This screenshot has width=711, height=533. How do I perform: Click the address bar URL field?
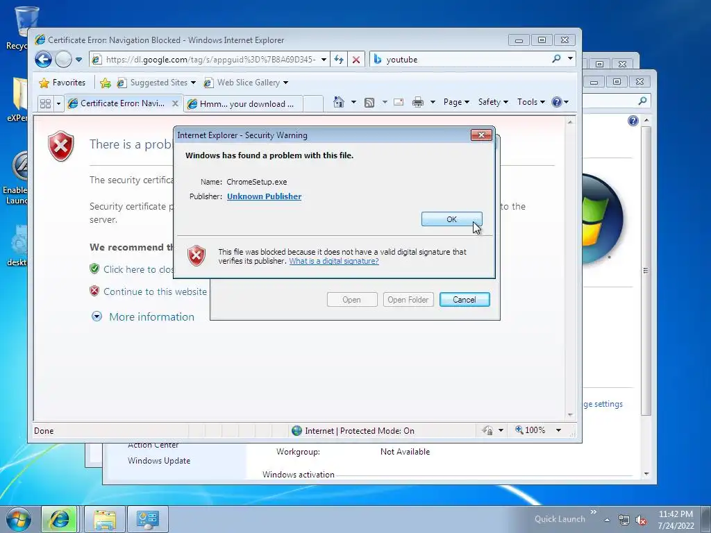210,60
